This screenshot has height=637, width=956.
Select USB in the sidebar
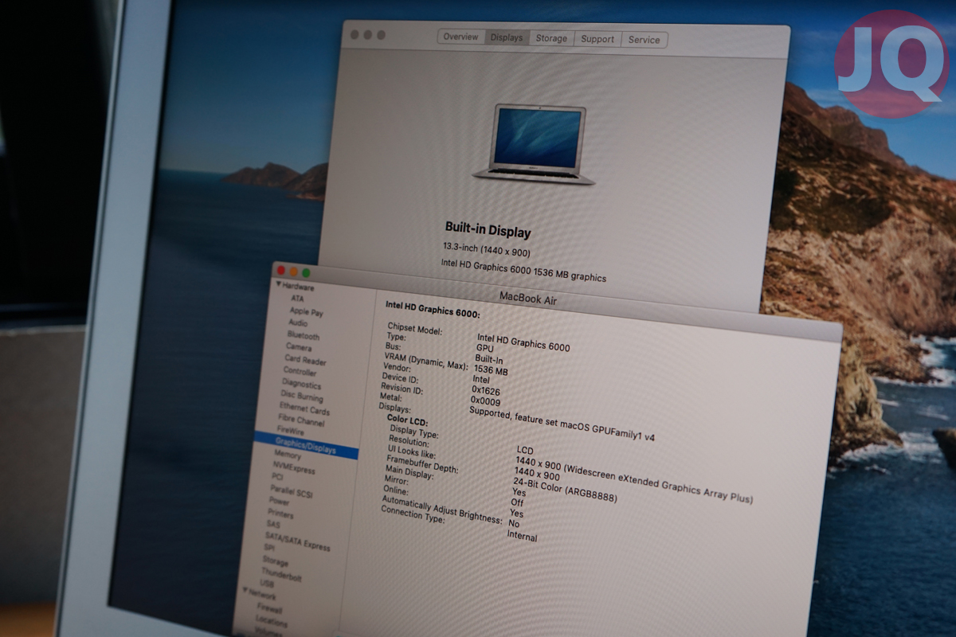pos(267,584)
